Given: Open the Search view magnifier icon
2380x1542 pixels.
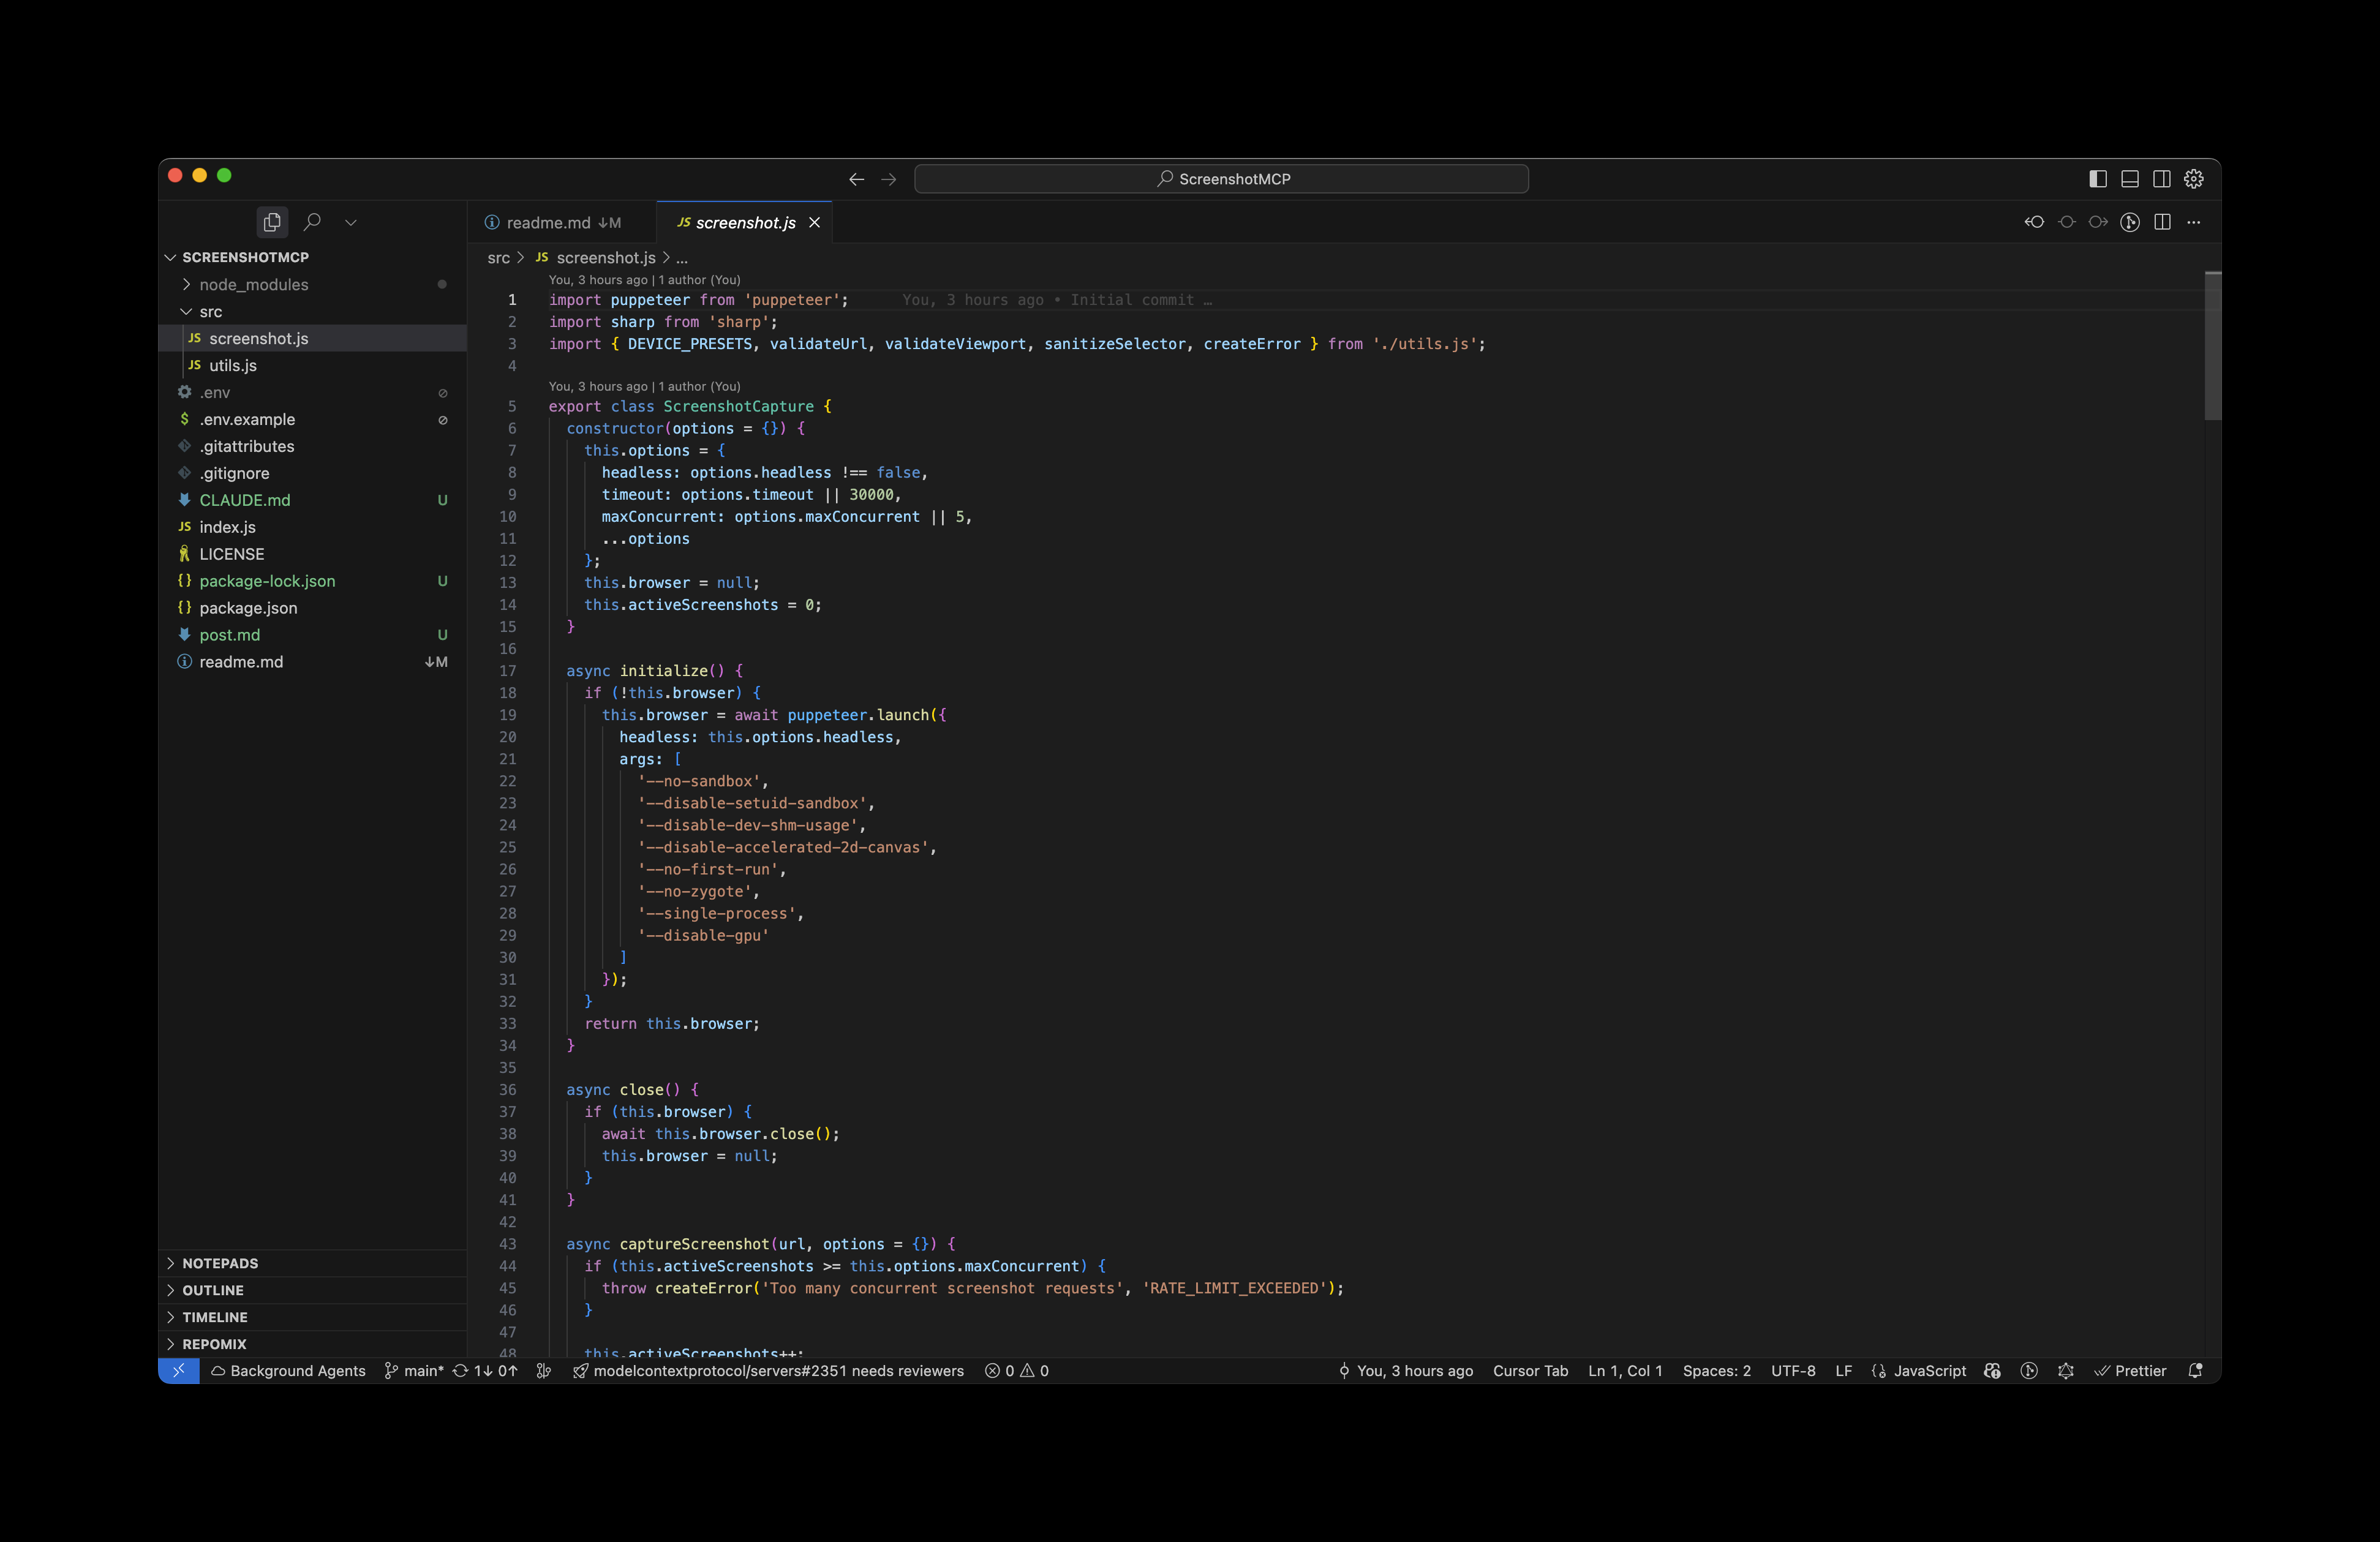Looking at the screenshot, I should [x=312, y=222].
